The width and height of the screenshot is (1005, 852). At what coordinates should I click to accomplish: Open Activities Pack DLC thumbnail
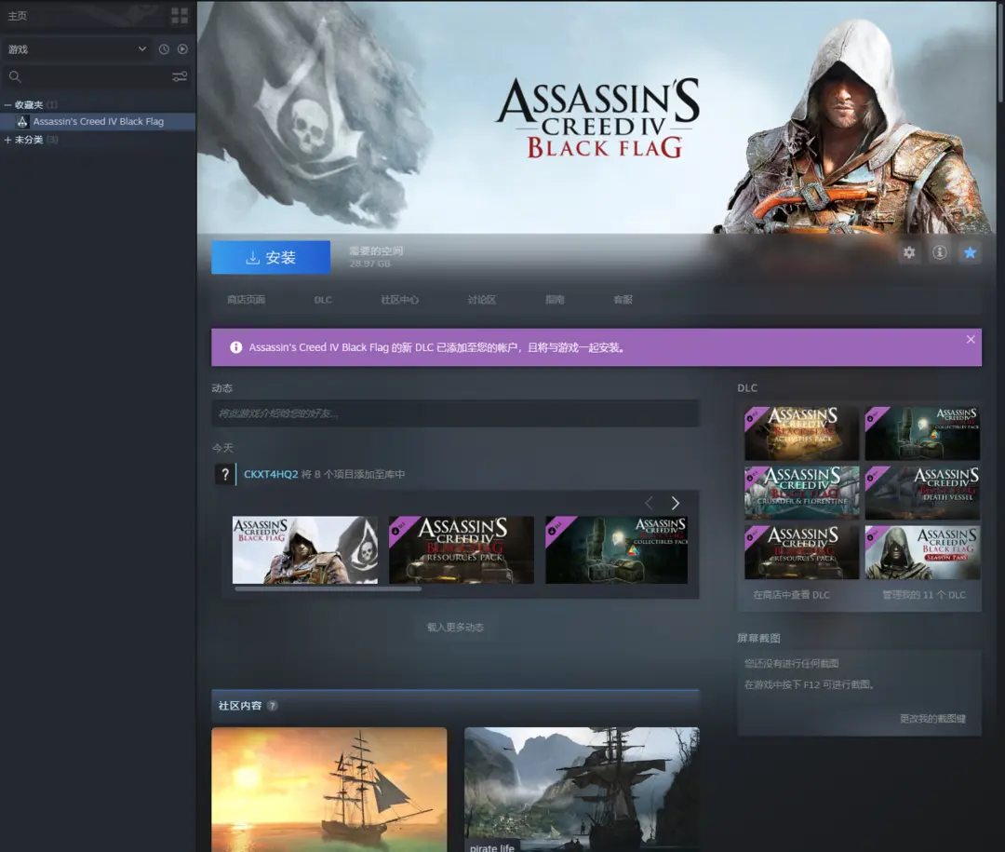click(x=801, y=433)
